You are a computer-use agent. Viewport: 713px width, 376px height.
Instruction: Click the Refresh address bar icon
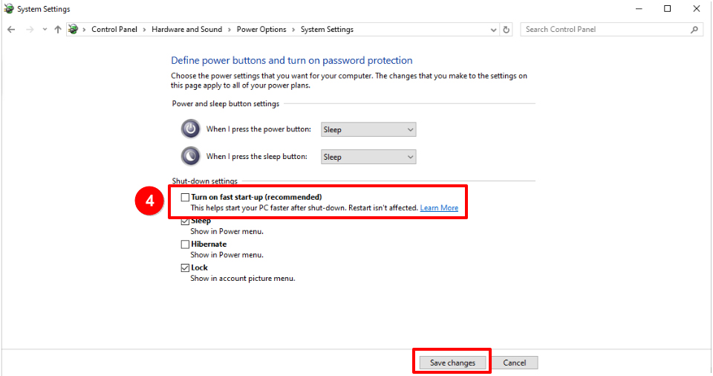point(507,30)
